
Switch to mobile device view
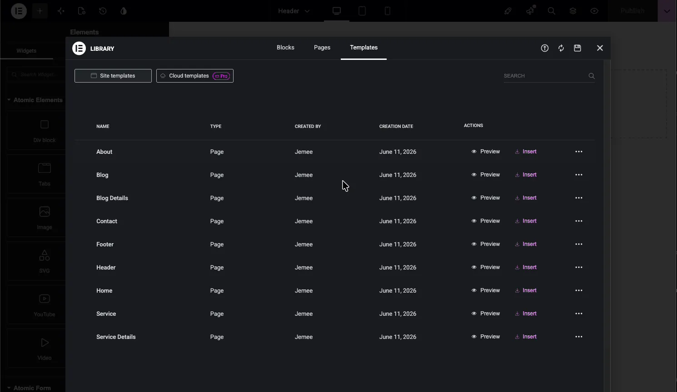[388, 11]
